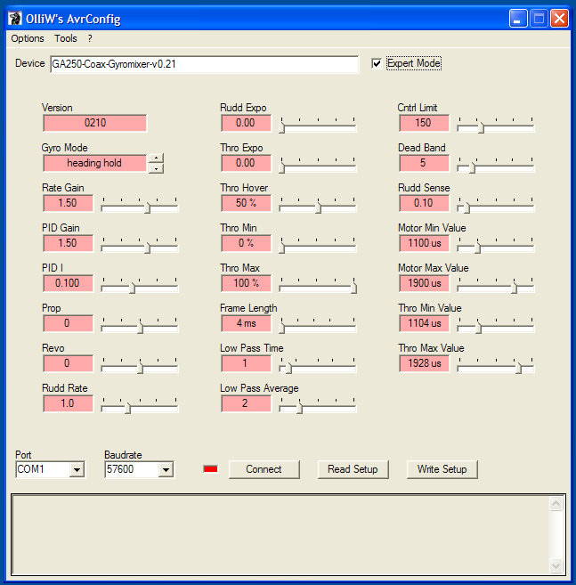
Task: Click the PID I value field
Action: (68, 283)
